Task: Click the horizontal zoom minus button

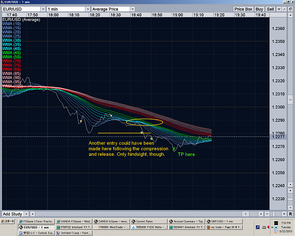Action: pyautogui.click(x=267, y=214)
